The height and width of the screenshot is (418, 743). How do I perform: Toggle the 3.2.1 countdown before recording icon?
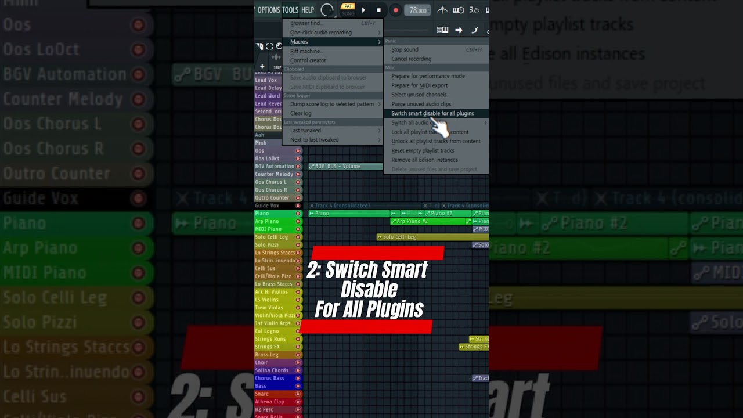[x=474, y=10]
